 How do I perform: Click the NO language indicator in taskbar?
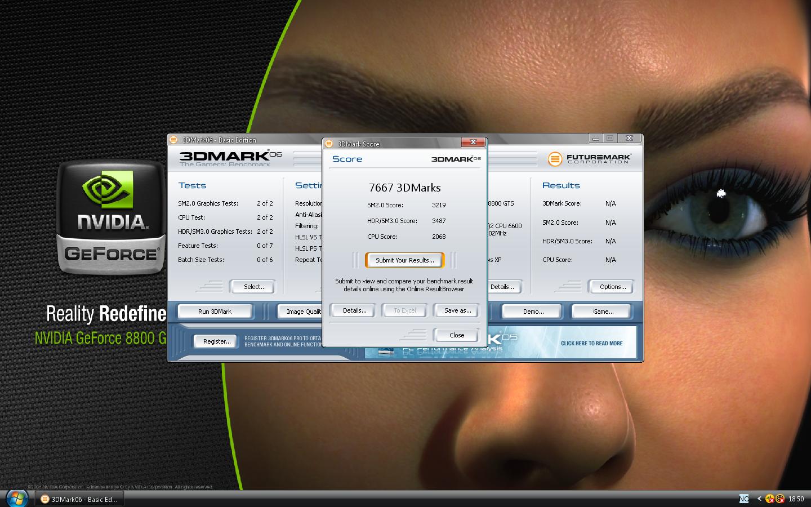(x=744, y=499)
